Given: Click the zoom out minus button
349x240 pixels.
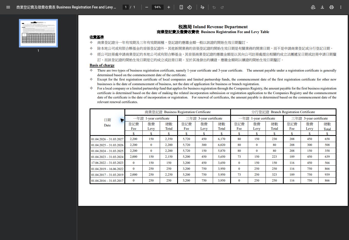Looking at the screenshot, I should (147, 7).
